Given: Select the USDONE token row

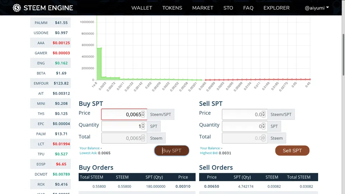Looking at the screenshot, I should (x=50, y=33).
